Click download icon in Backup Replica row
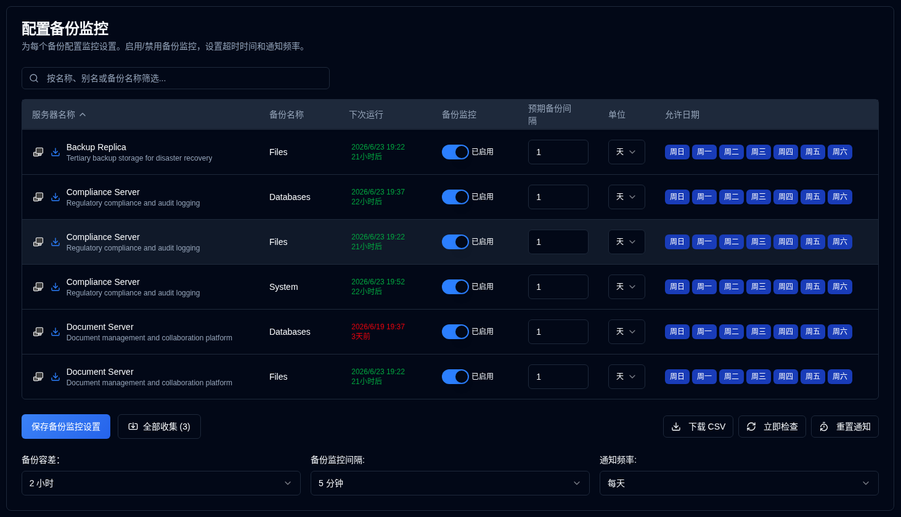 [55, 152]
